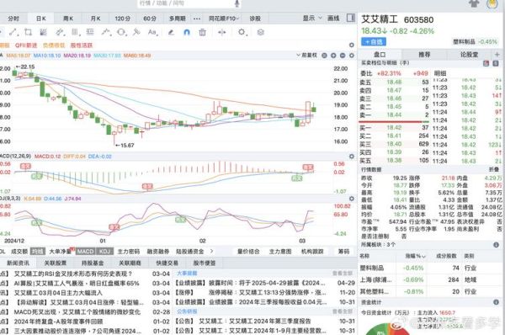Click 查看全部 beside 大事提醒
This screenshot has height=335, width=505.
point(343,274)
